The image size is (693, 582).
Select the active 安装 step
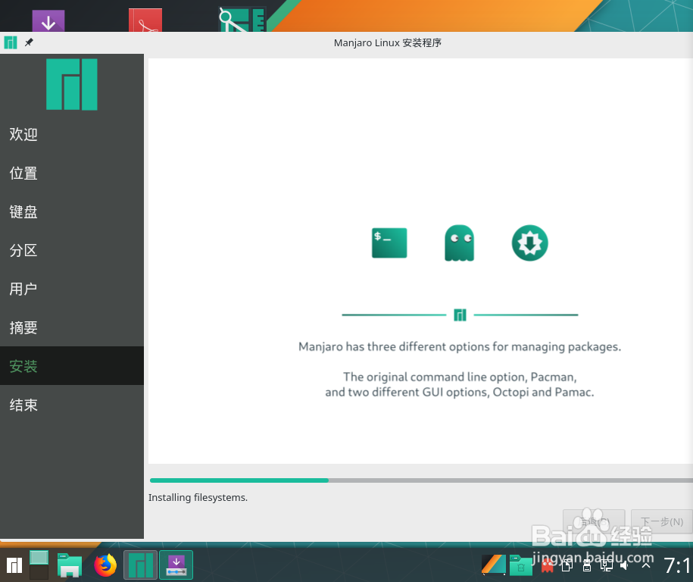tap(72, 366)
